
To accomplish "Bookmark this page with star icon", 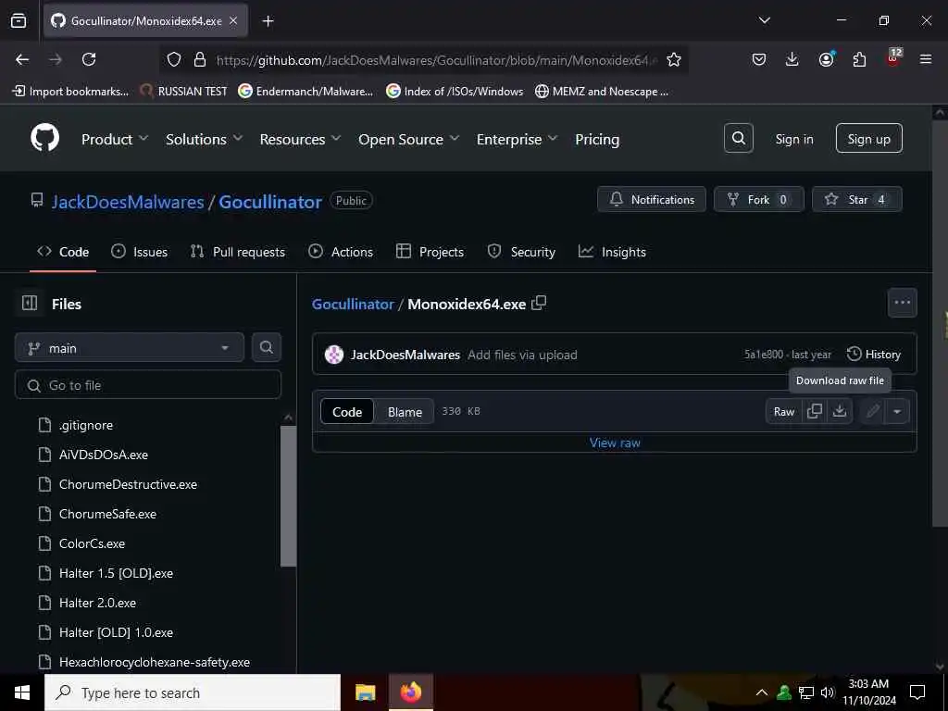I will tap(674, 59).
